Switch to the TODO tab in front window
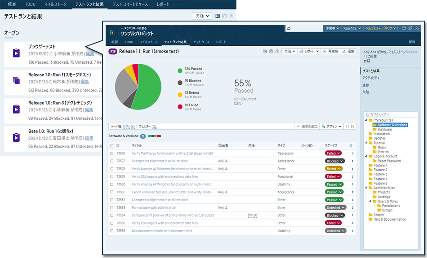Screen dimensions: 427x258 tap(129, 42)
